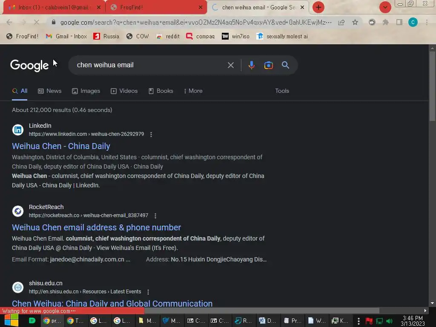This screenshot has height=327, width=436.
Task: Open the tab search dropdown arrow
Action: tap(385, 7)
